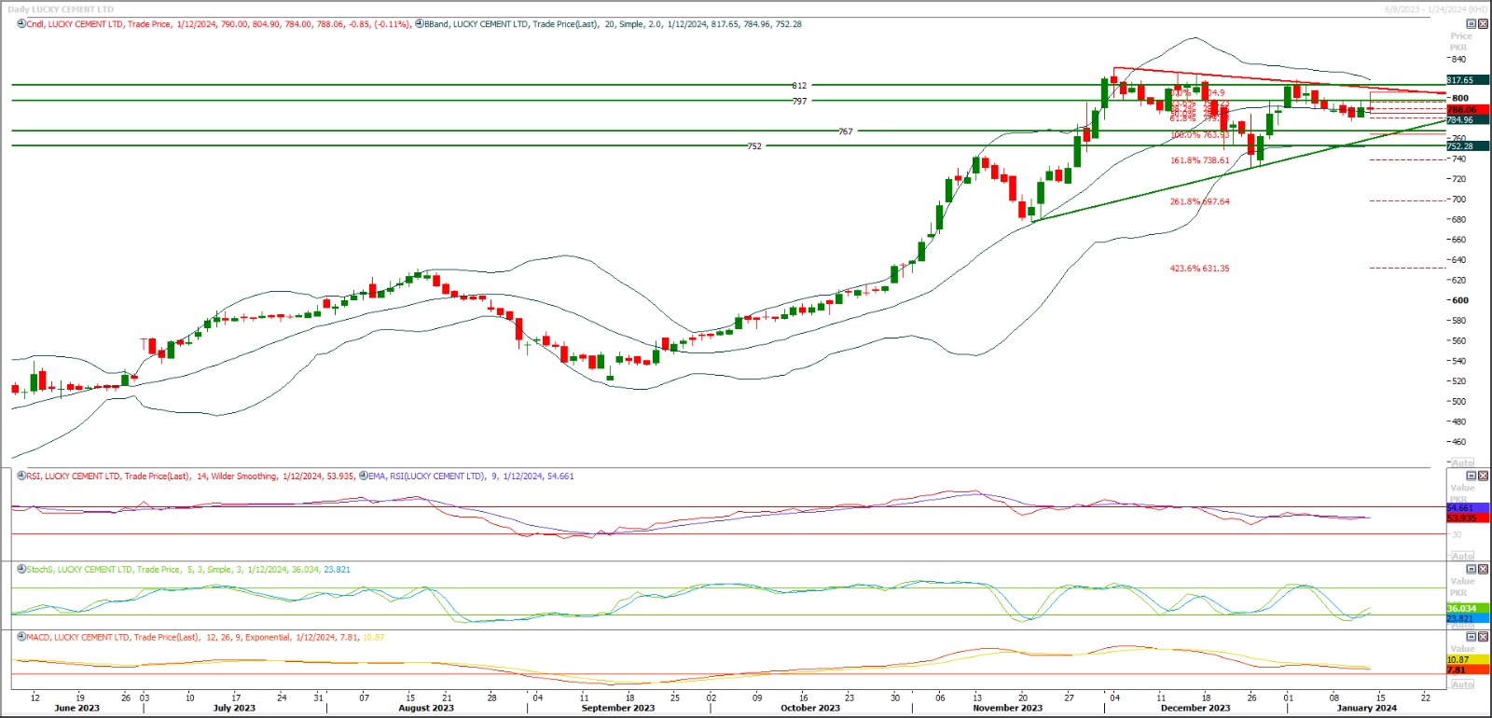The height and width of the screenshot is (718, 1492).
Task: Click the 53.935 RSI value tag
Action: [1468, 518]
